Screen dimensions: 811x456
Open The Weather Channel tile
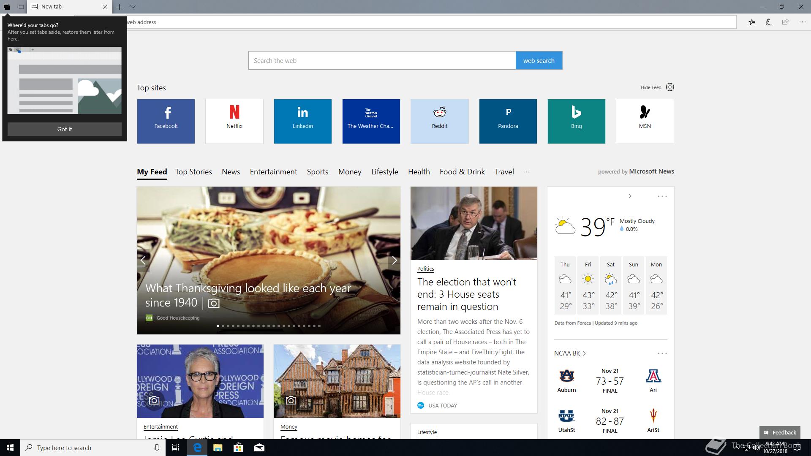[x=371, y=121]
